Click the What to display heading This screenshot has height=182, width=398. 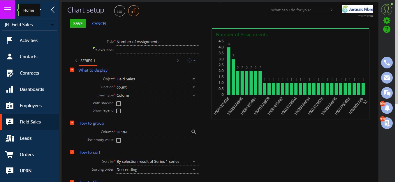click(93, 70)
